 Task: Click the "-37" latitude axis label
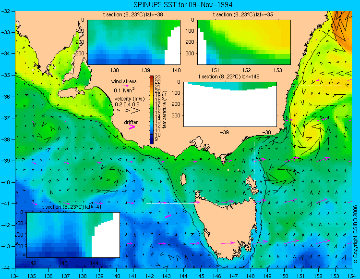point(5,118)
